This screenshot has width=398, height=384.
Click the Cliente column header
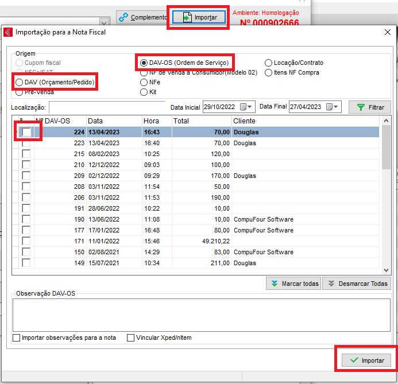(x=304, y=121)
